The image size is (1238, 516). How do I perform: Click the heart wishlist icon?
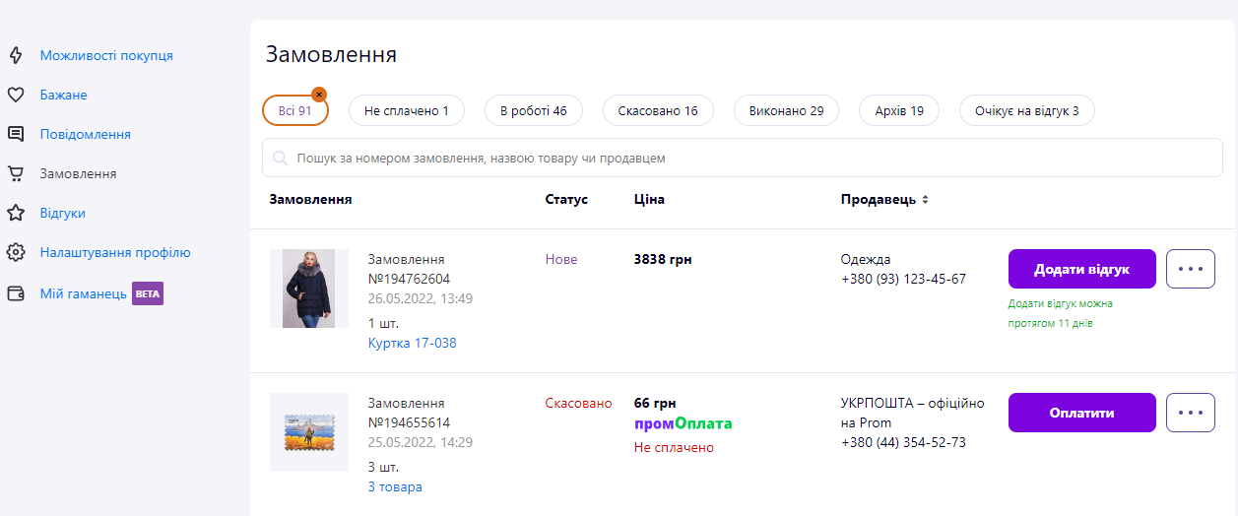tap(16, 95)
